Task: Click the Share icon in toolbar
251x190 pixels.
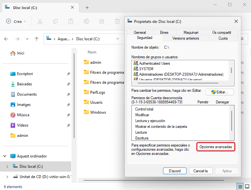Action: 102,21
